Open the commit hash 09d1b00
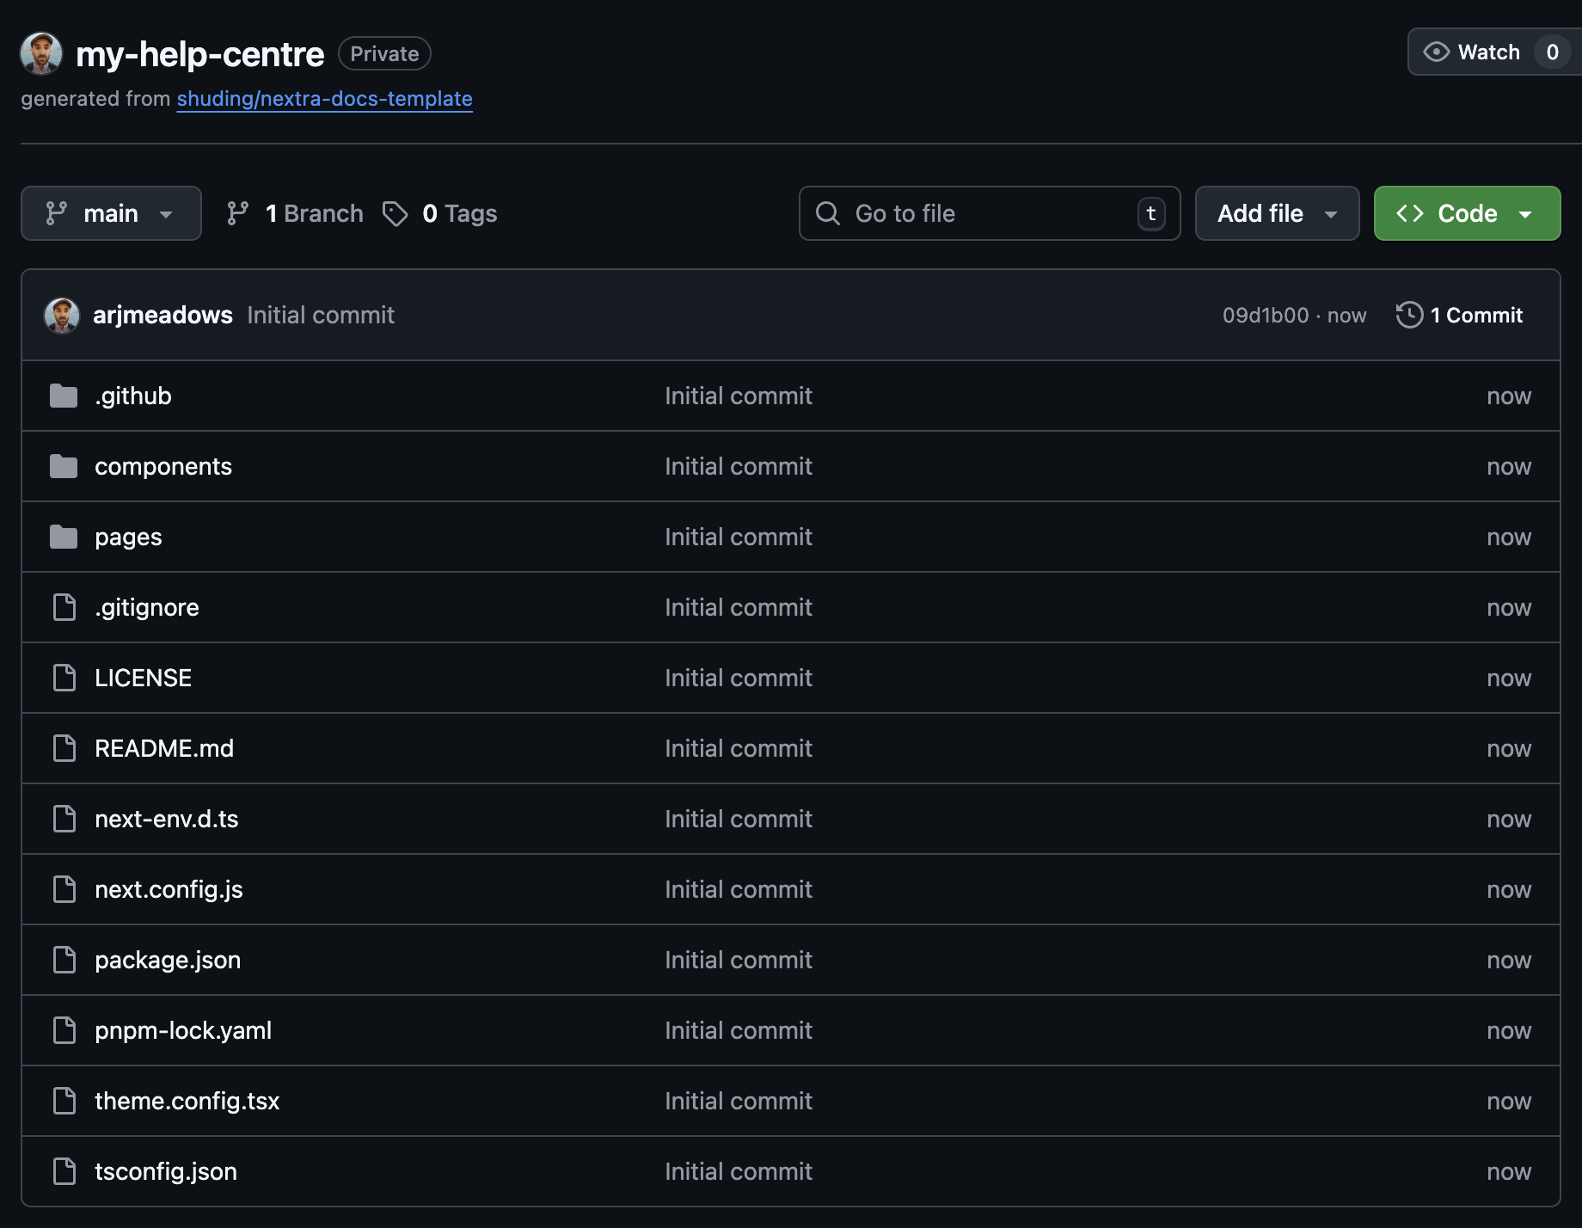The image size is (1582, 1228). (x=1266, y=316)
